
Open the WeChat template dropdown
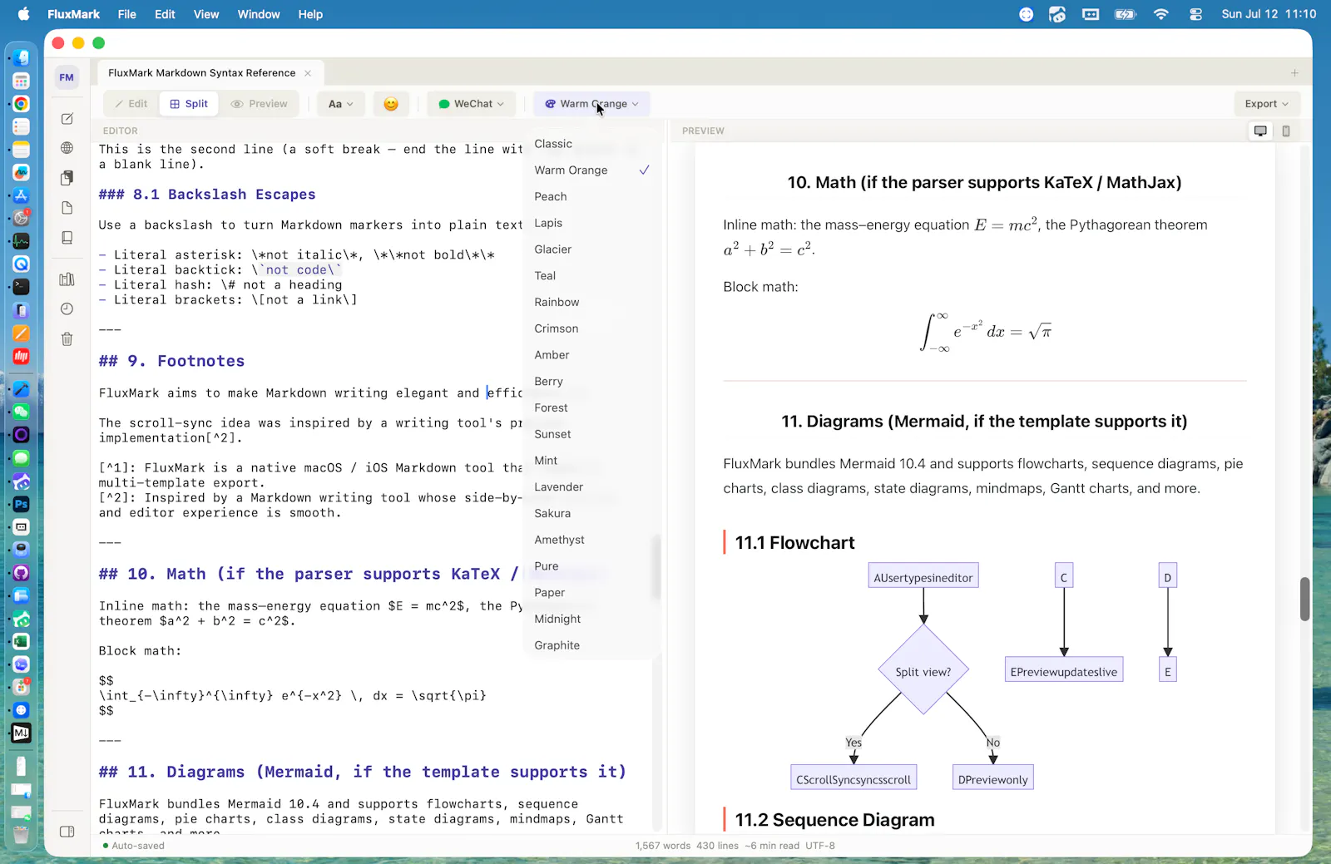472,104
